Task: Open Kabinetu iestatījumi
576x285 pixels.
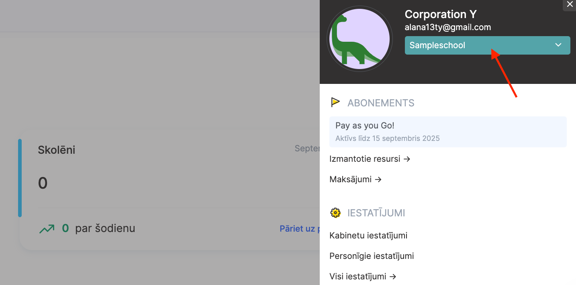Action: pos(368,236)
